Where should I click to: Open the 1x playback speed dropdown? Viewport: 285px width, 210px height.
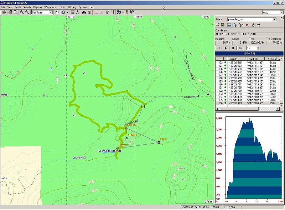[x=259, y=48]
